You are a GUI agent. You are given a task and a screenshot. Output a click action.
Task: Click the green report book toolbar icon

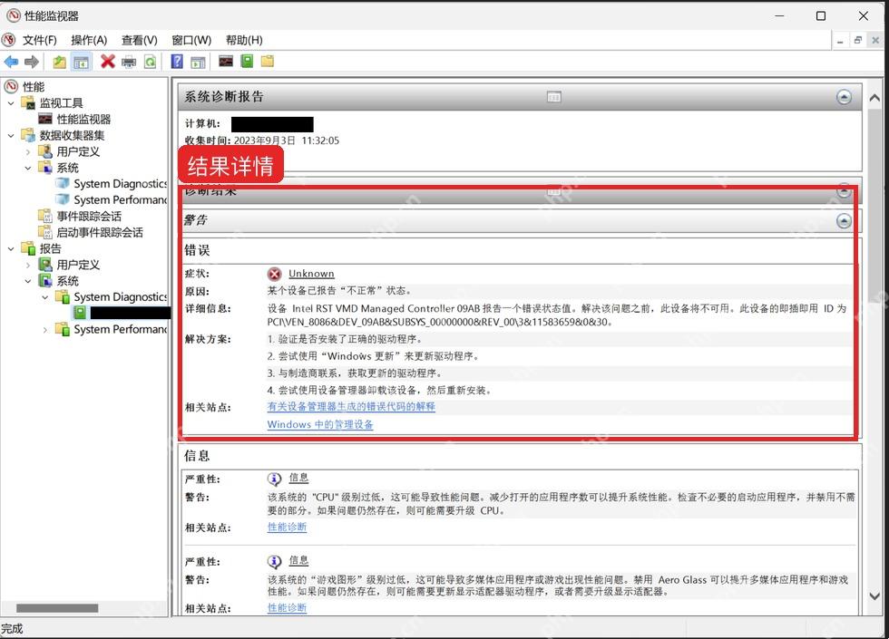(247, 61)
